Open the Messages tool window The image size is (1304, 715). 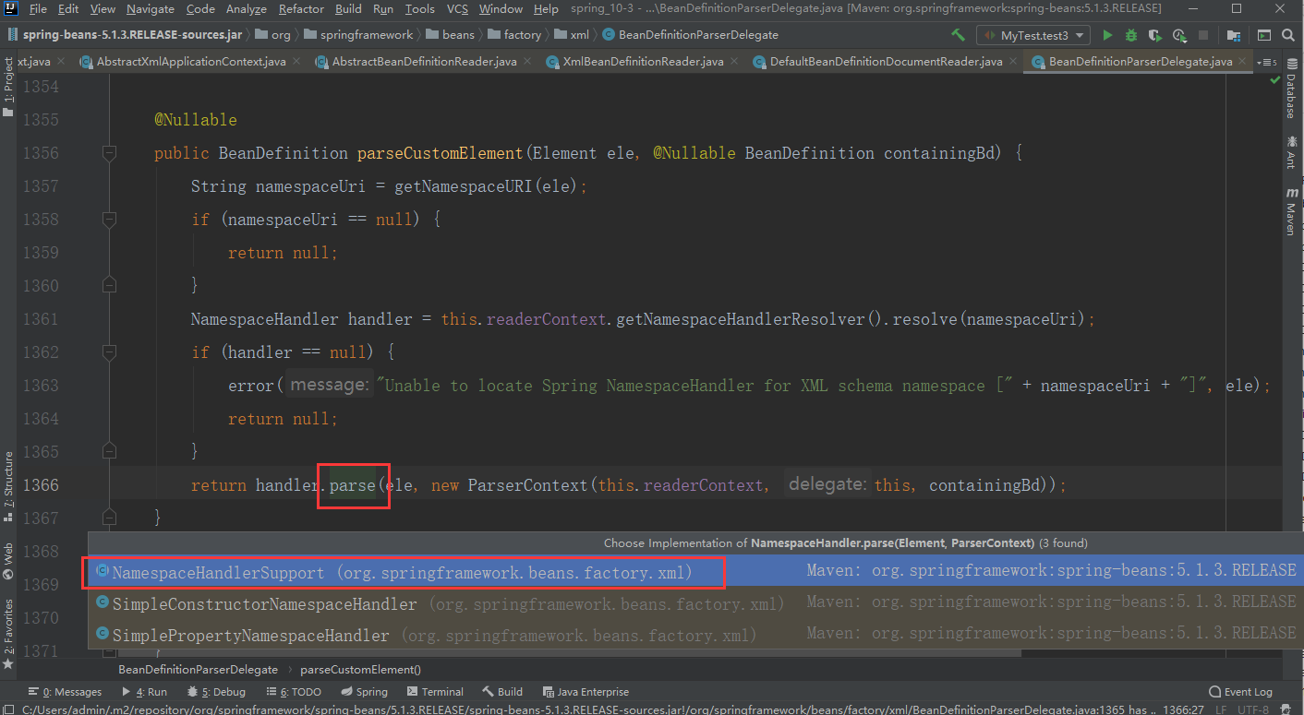coord(65,692)
